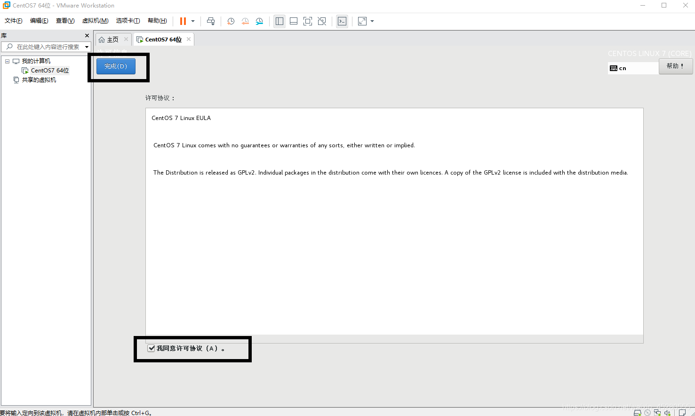Click the send Ctrl+Alt+Del toolbar icon
695x416 pixels.
211,21
